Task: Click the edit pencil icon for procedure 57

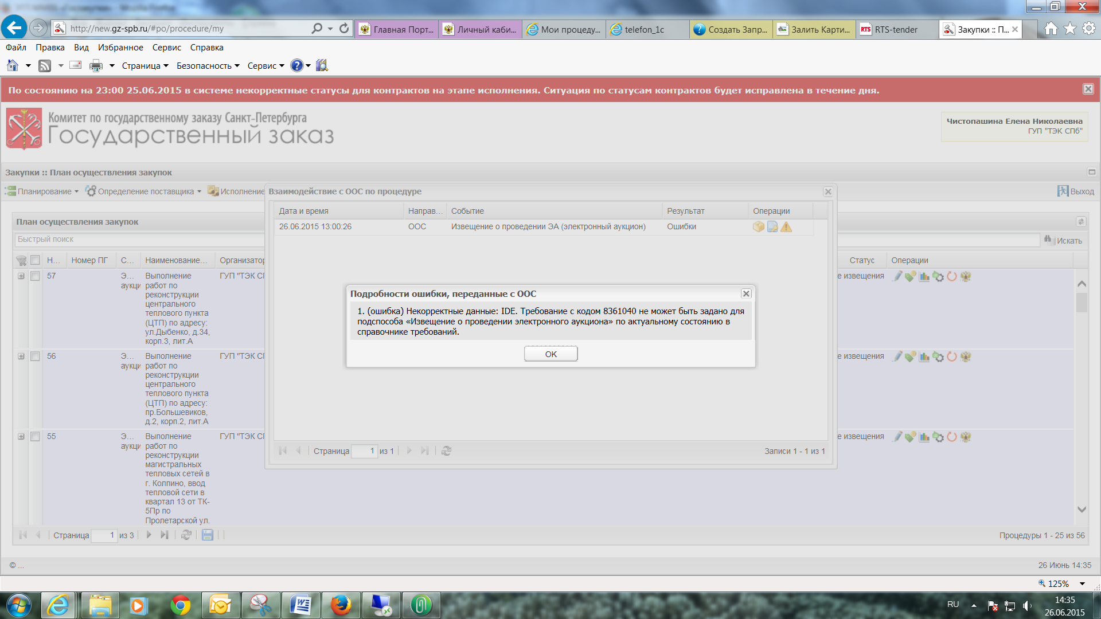Action: 897,276
